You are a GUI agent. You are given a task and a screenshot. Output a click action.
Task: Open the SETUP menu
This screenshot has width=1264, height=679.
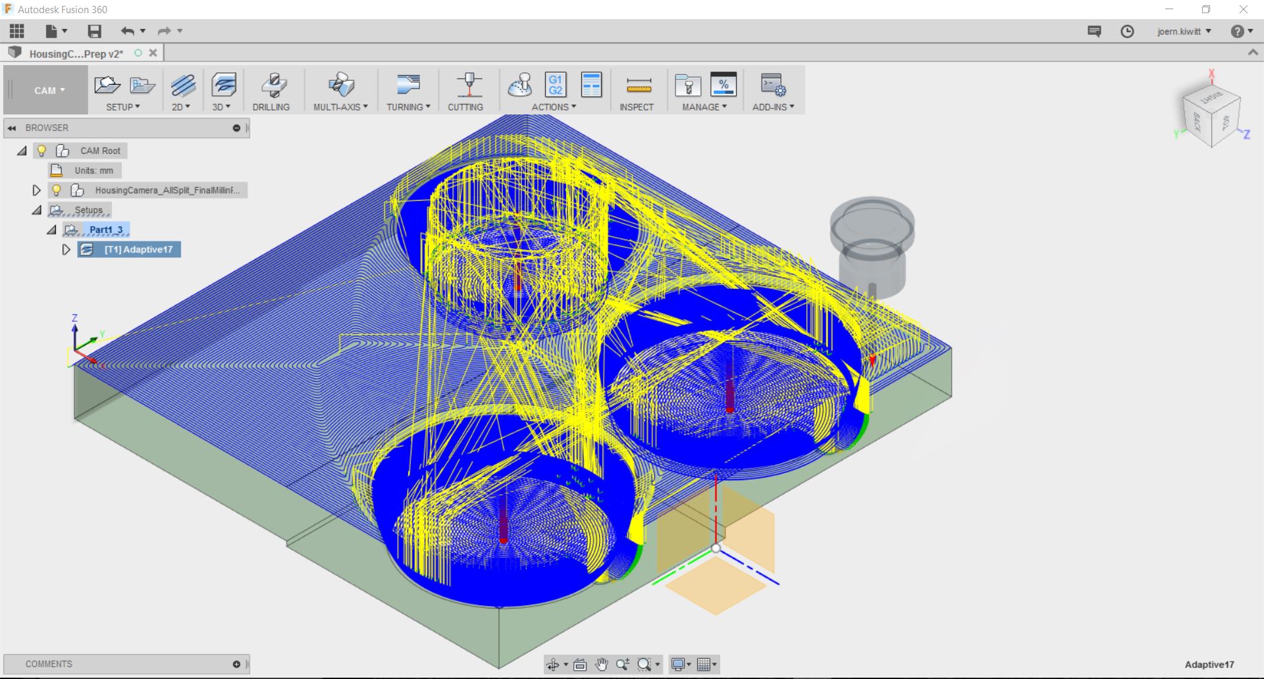click(123, 107)
